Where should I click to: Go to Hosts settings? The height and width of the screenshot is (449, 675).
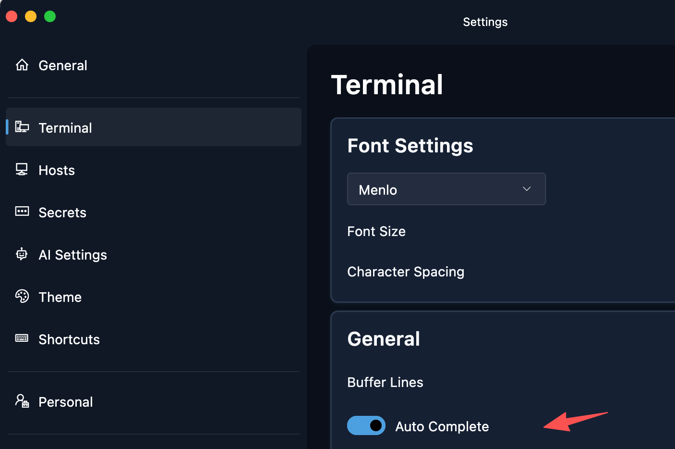(x=154, y=170)
